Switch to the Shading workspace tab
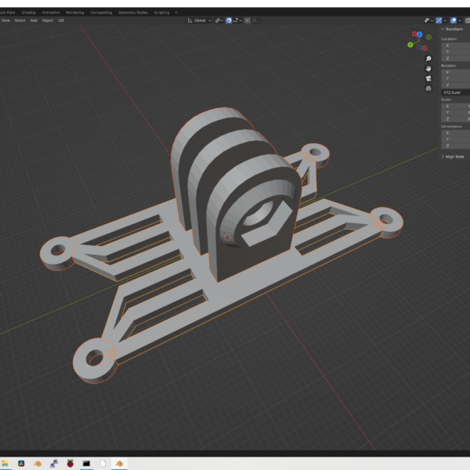Viewport: 470px width, 470px height. point(28,13)
